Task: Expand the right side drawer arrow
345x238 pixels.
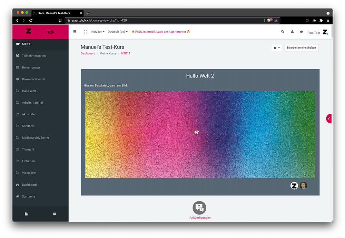Action: [329, 118]
